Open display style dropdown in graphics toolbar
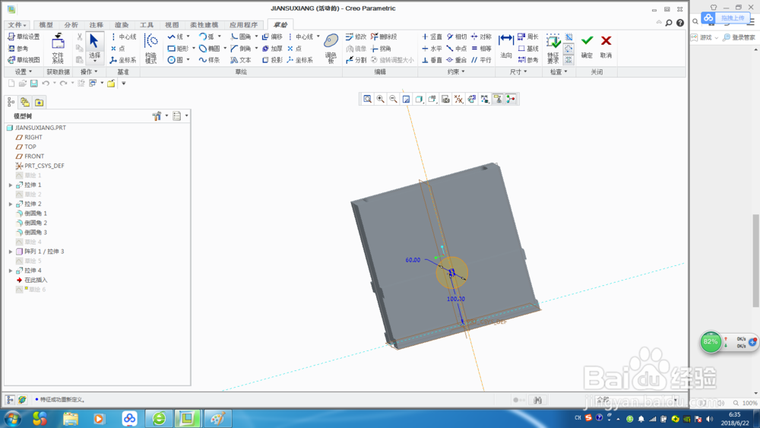The image size is (760, 428). [x=420, y=100]
